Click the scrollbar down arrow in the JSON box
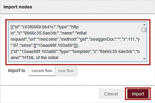Viewport: 155px width, 103px height. tap(144, 59)
